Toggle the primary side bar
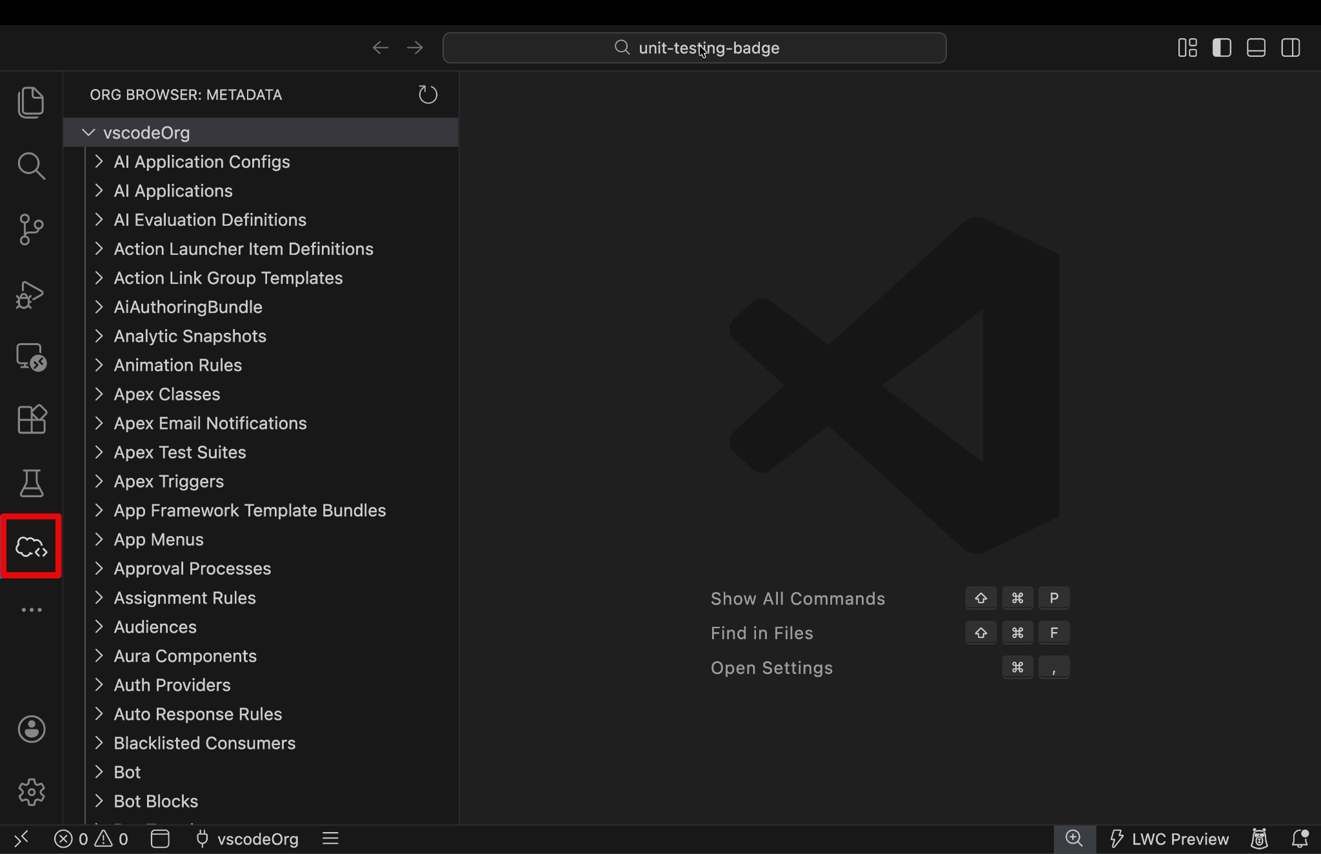Viewport: 1321px width, 854px height. 1222,48
